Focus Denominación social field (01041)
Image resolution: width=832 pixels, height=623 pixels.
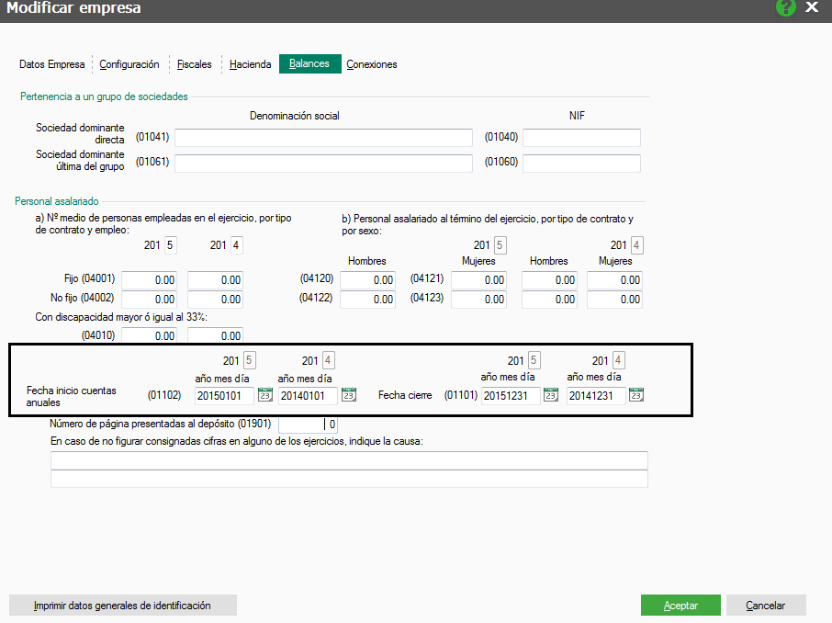323,138
